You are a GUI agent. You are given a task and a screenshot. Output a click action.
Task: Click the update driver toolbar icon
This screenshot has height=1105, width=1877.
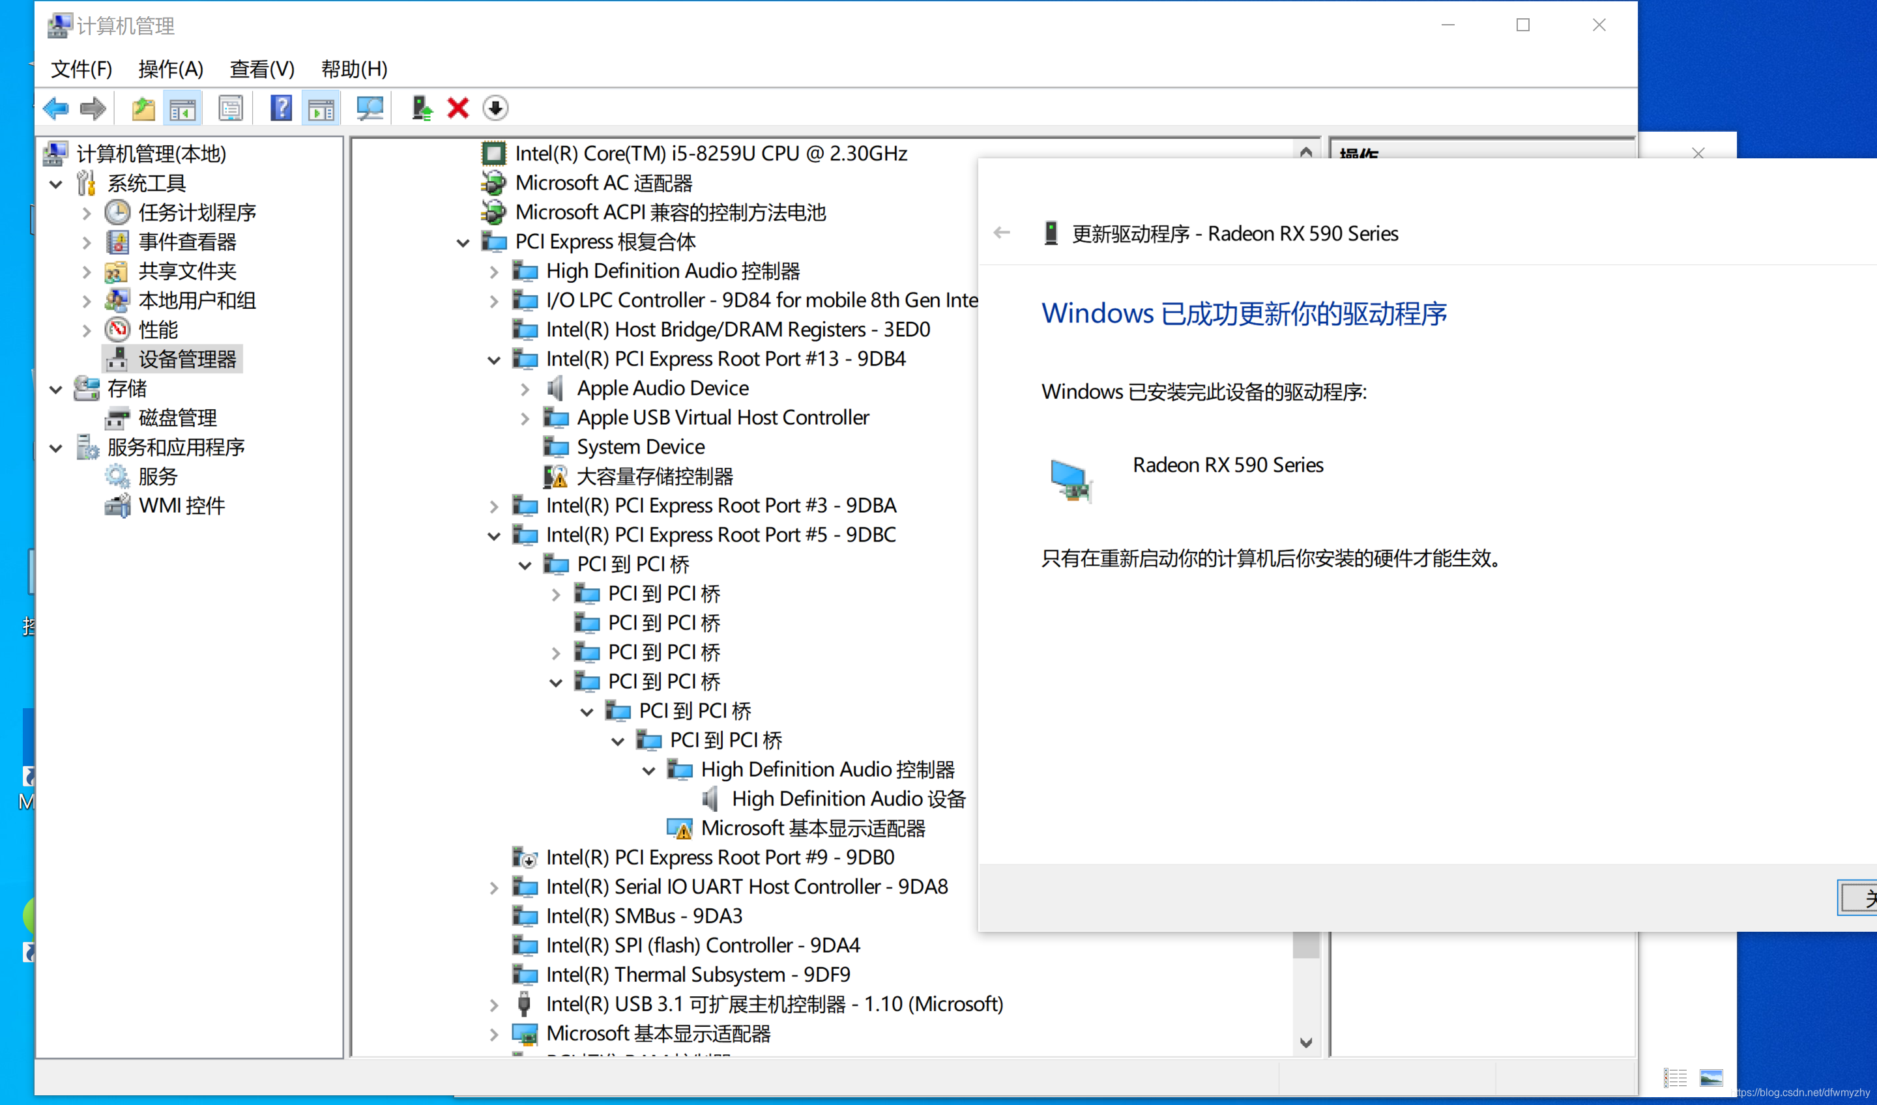point(422,109)
